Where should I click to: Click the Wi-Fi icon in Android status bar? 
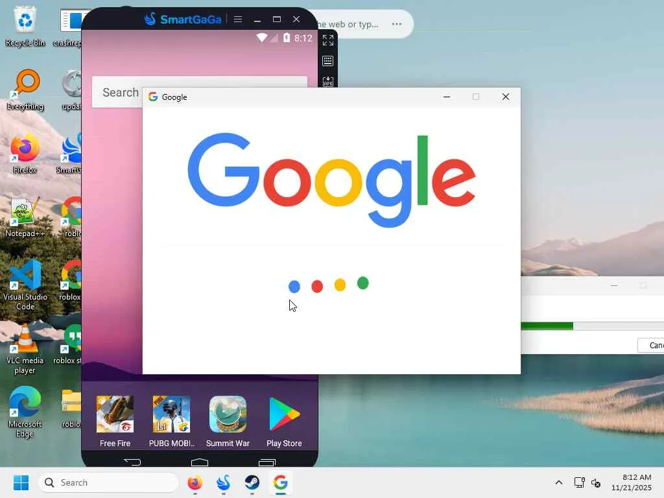tap(262, 38)
